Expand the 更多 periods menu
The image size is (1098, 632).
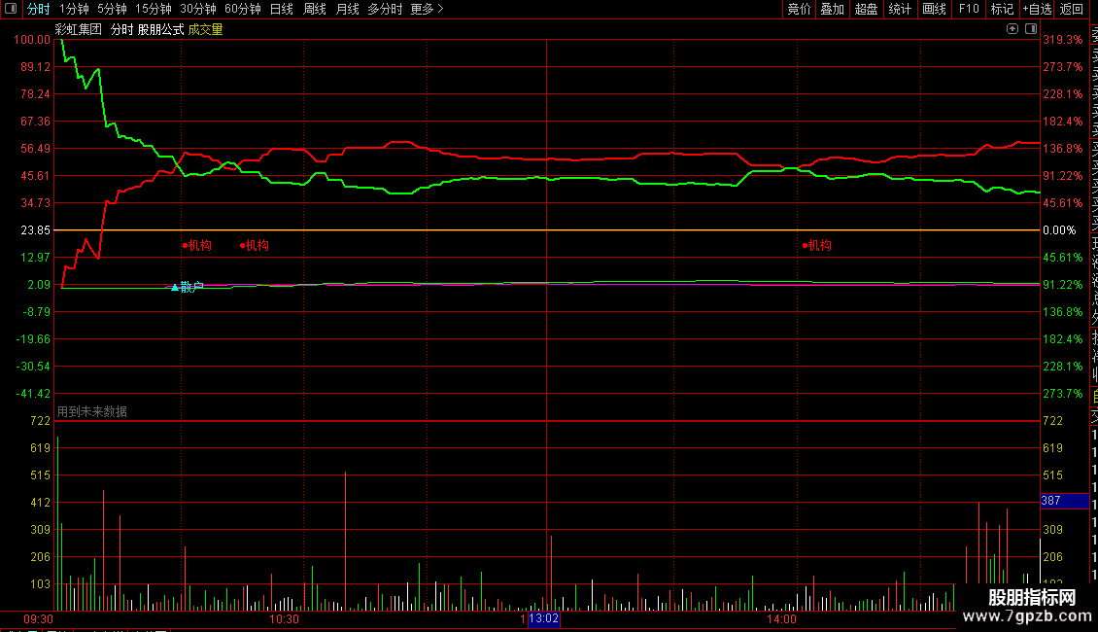(428, 9)
